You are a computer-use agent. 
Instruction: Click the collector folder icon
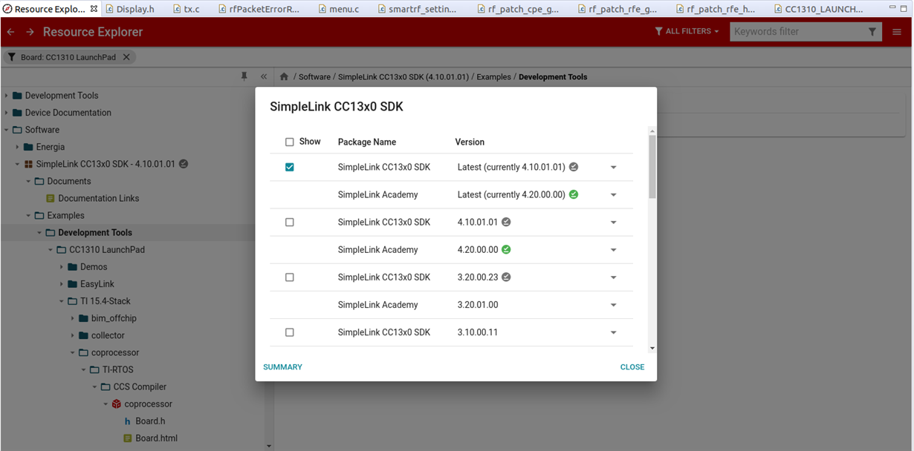click(84, 335)
